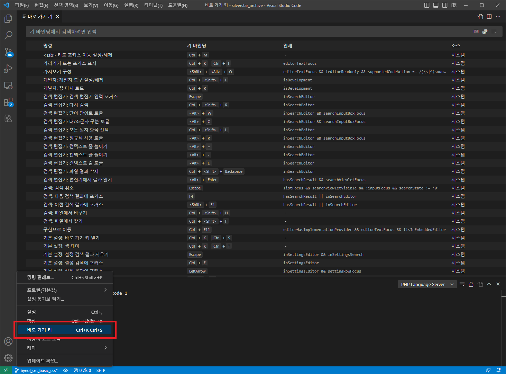The height and width of the screenshot is (374, 506).
Task: Clear the keybindings search input icon
Action: (494, 32)
